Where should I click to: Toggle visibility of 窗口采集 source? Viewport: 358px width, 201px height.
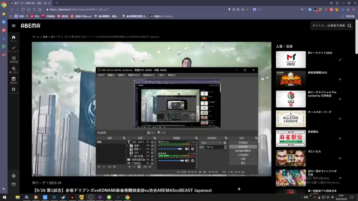(148, 156)
